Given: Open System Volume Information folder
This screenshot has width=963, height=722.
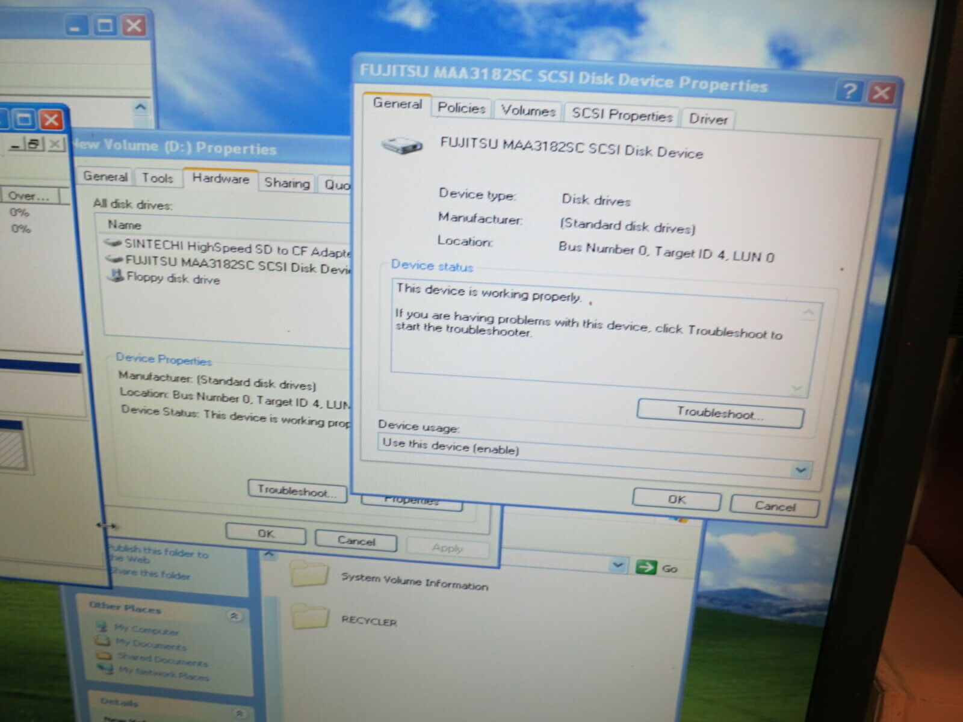Looking at the screenshot, I should coord(389,578).
